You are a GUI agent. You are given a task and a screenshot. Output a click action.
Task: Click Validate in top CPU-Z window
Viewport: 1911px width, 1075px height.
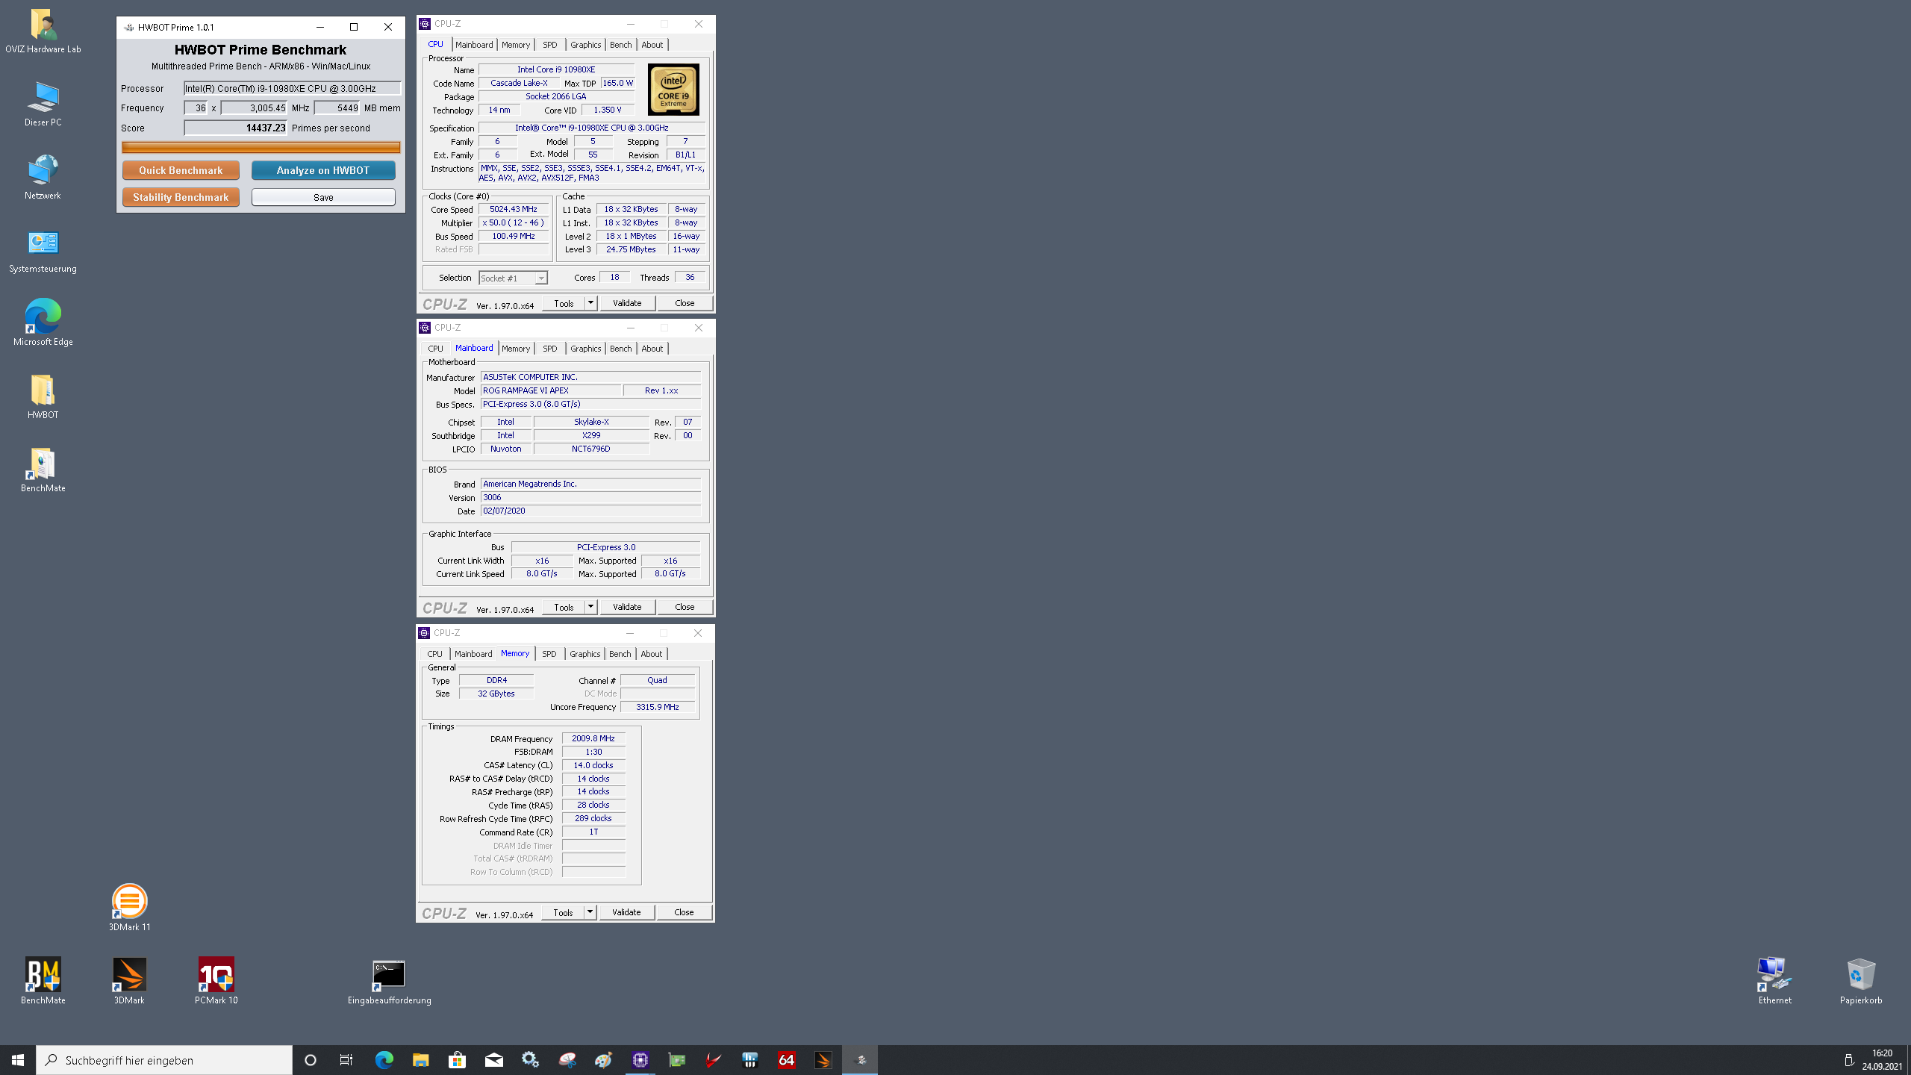click(x=627, y=303)
